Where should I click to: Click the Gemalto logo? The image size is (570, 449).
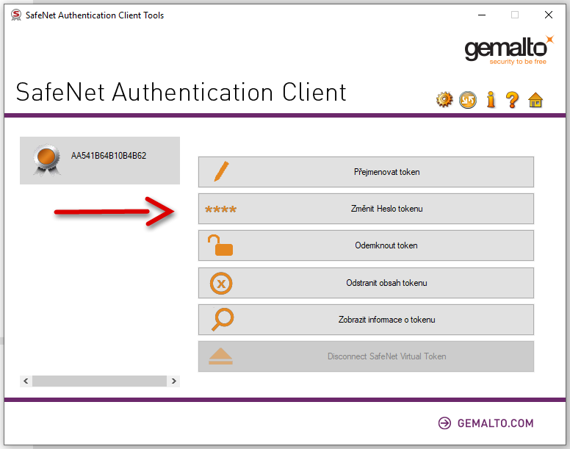point(509,50)
